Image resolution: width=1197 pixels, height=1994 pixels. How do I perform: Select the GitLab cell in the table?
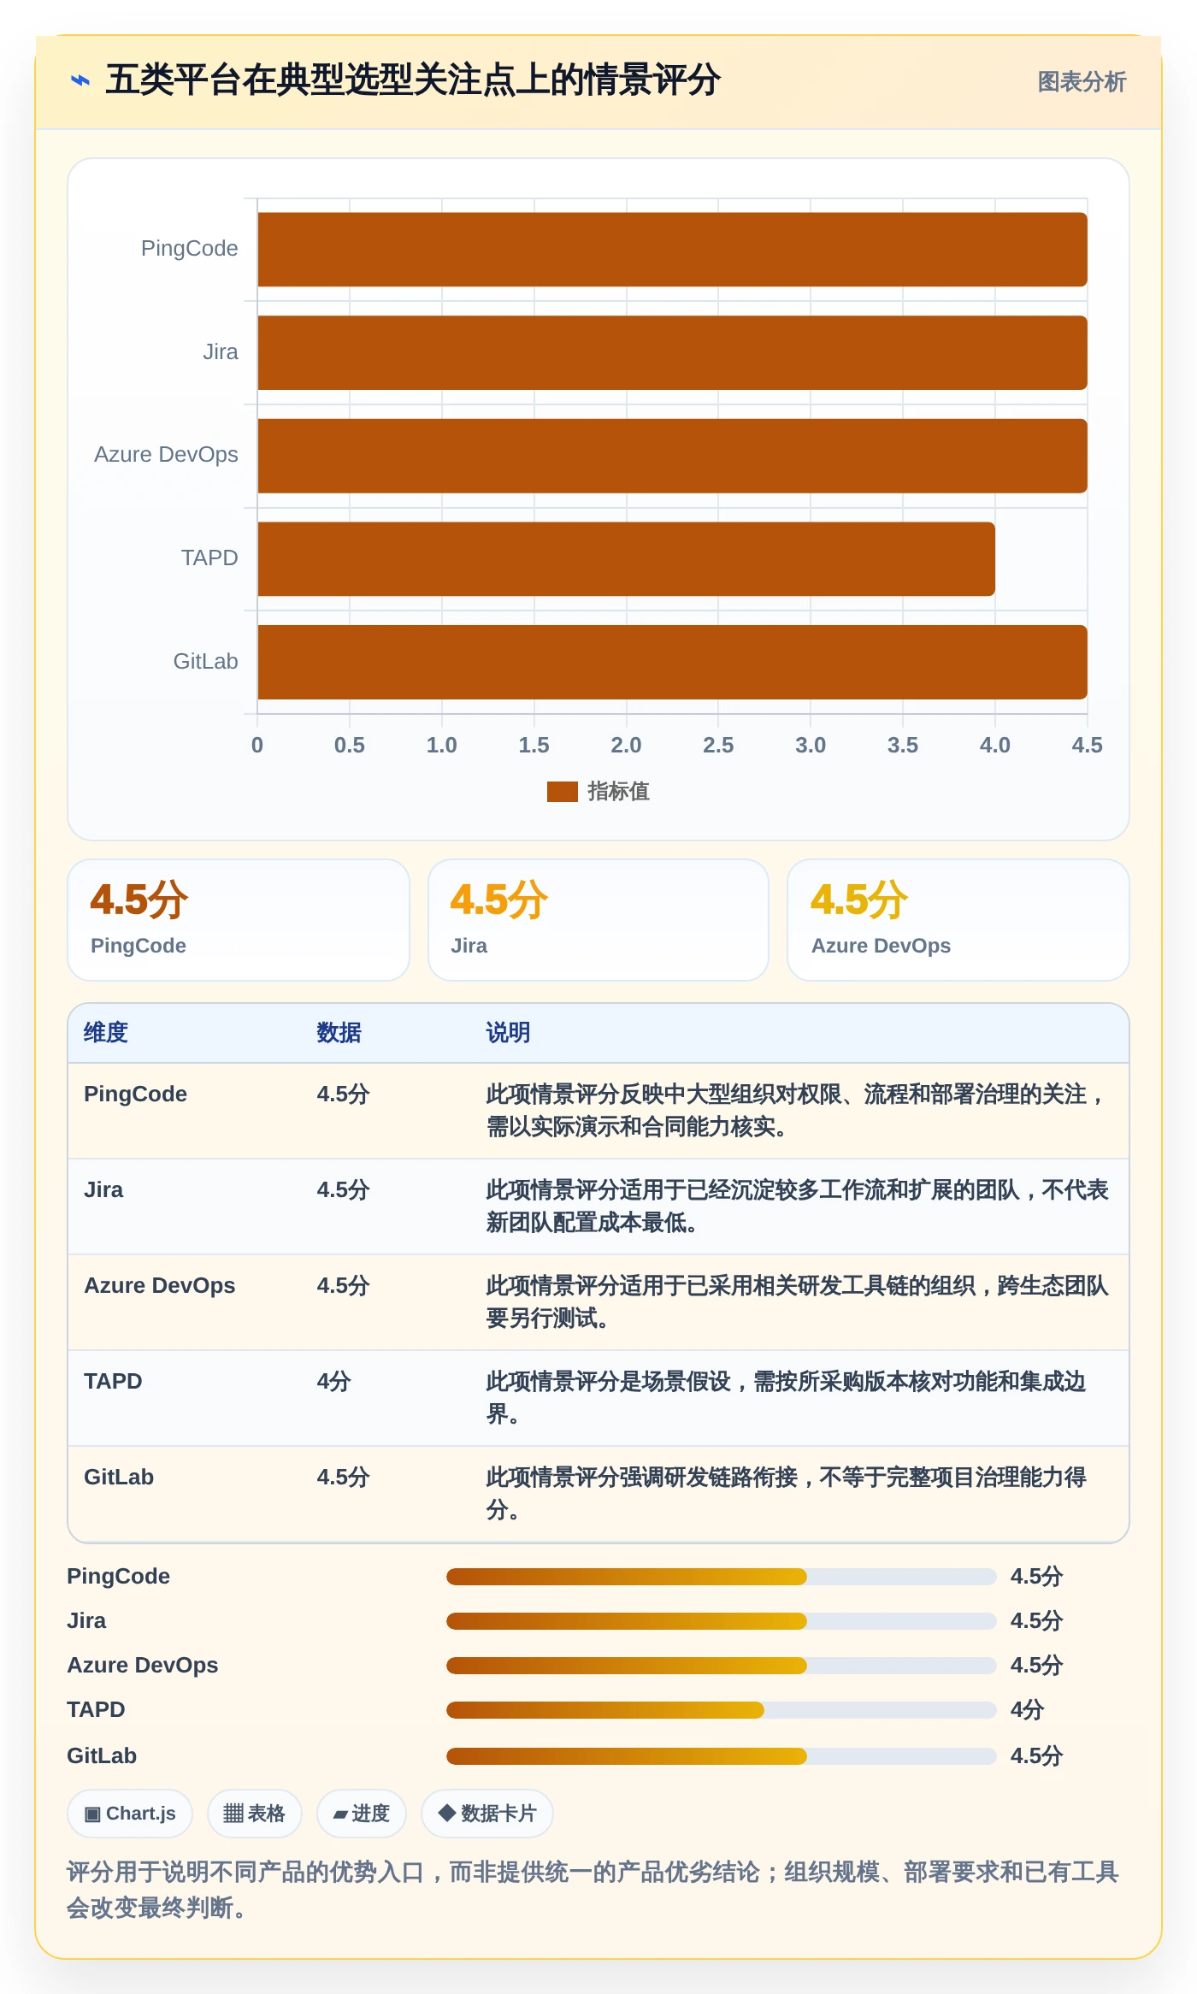click(119, 1478)
